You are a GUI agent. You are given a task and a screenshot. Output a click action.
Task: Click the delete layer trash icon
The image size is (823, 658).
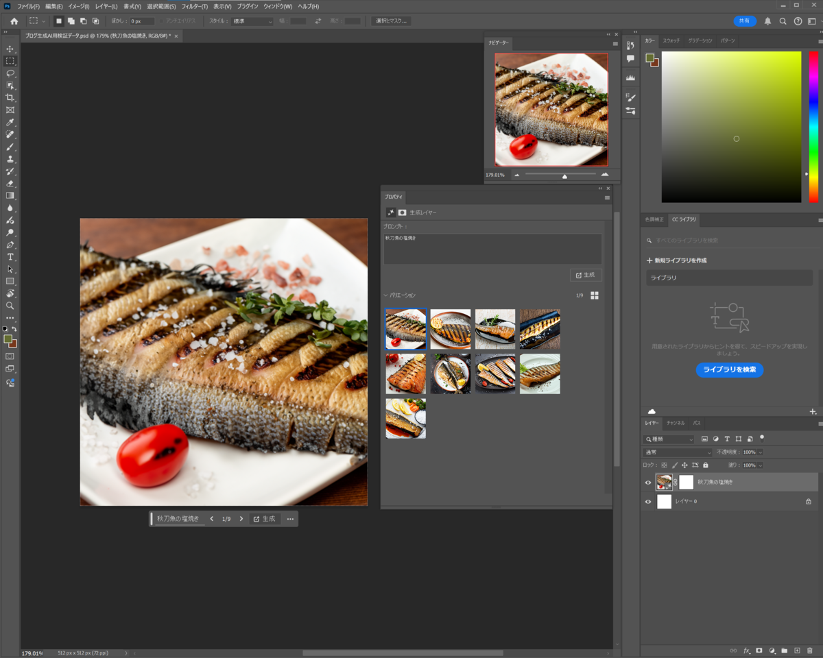810,650
